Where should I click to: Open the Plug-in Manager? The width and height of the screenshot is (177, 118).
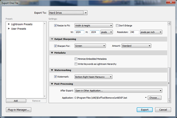(x=19, y=110)
